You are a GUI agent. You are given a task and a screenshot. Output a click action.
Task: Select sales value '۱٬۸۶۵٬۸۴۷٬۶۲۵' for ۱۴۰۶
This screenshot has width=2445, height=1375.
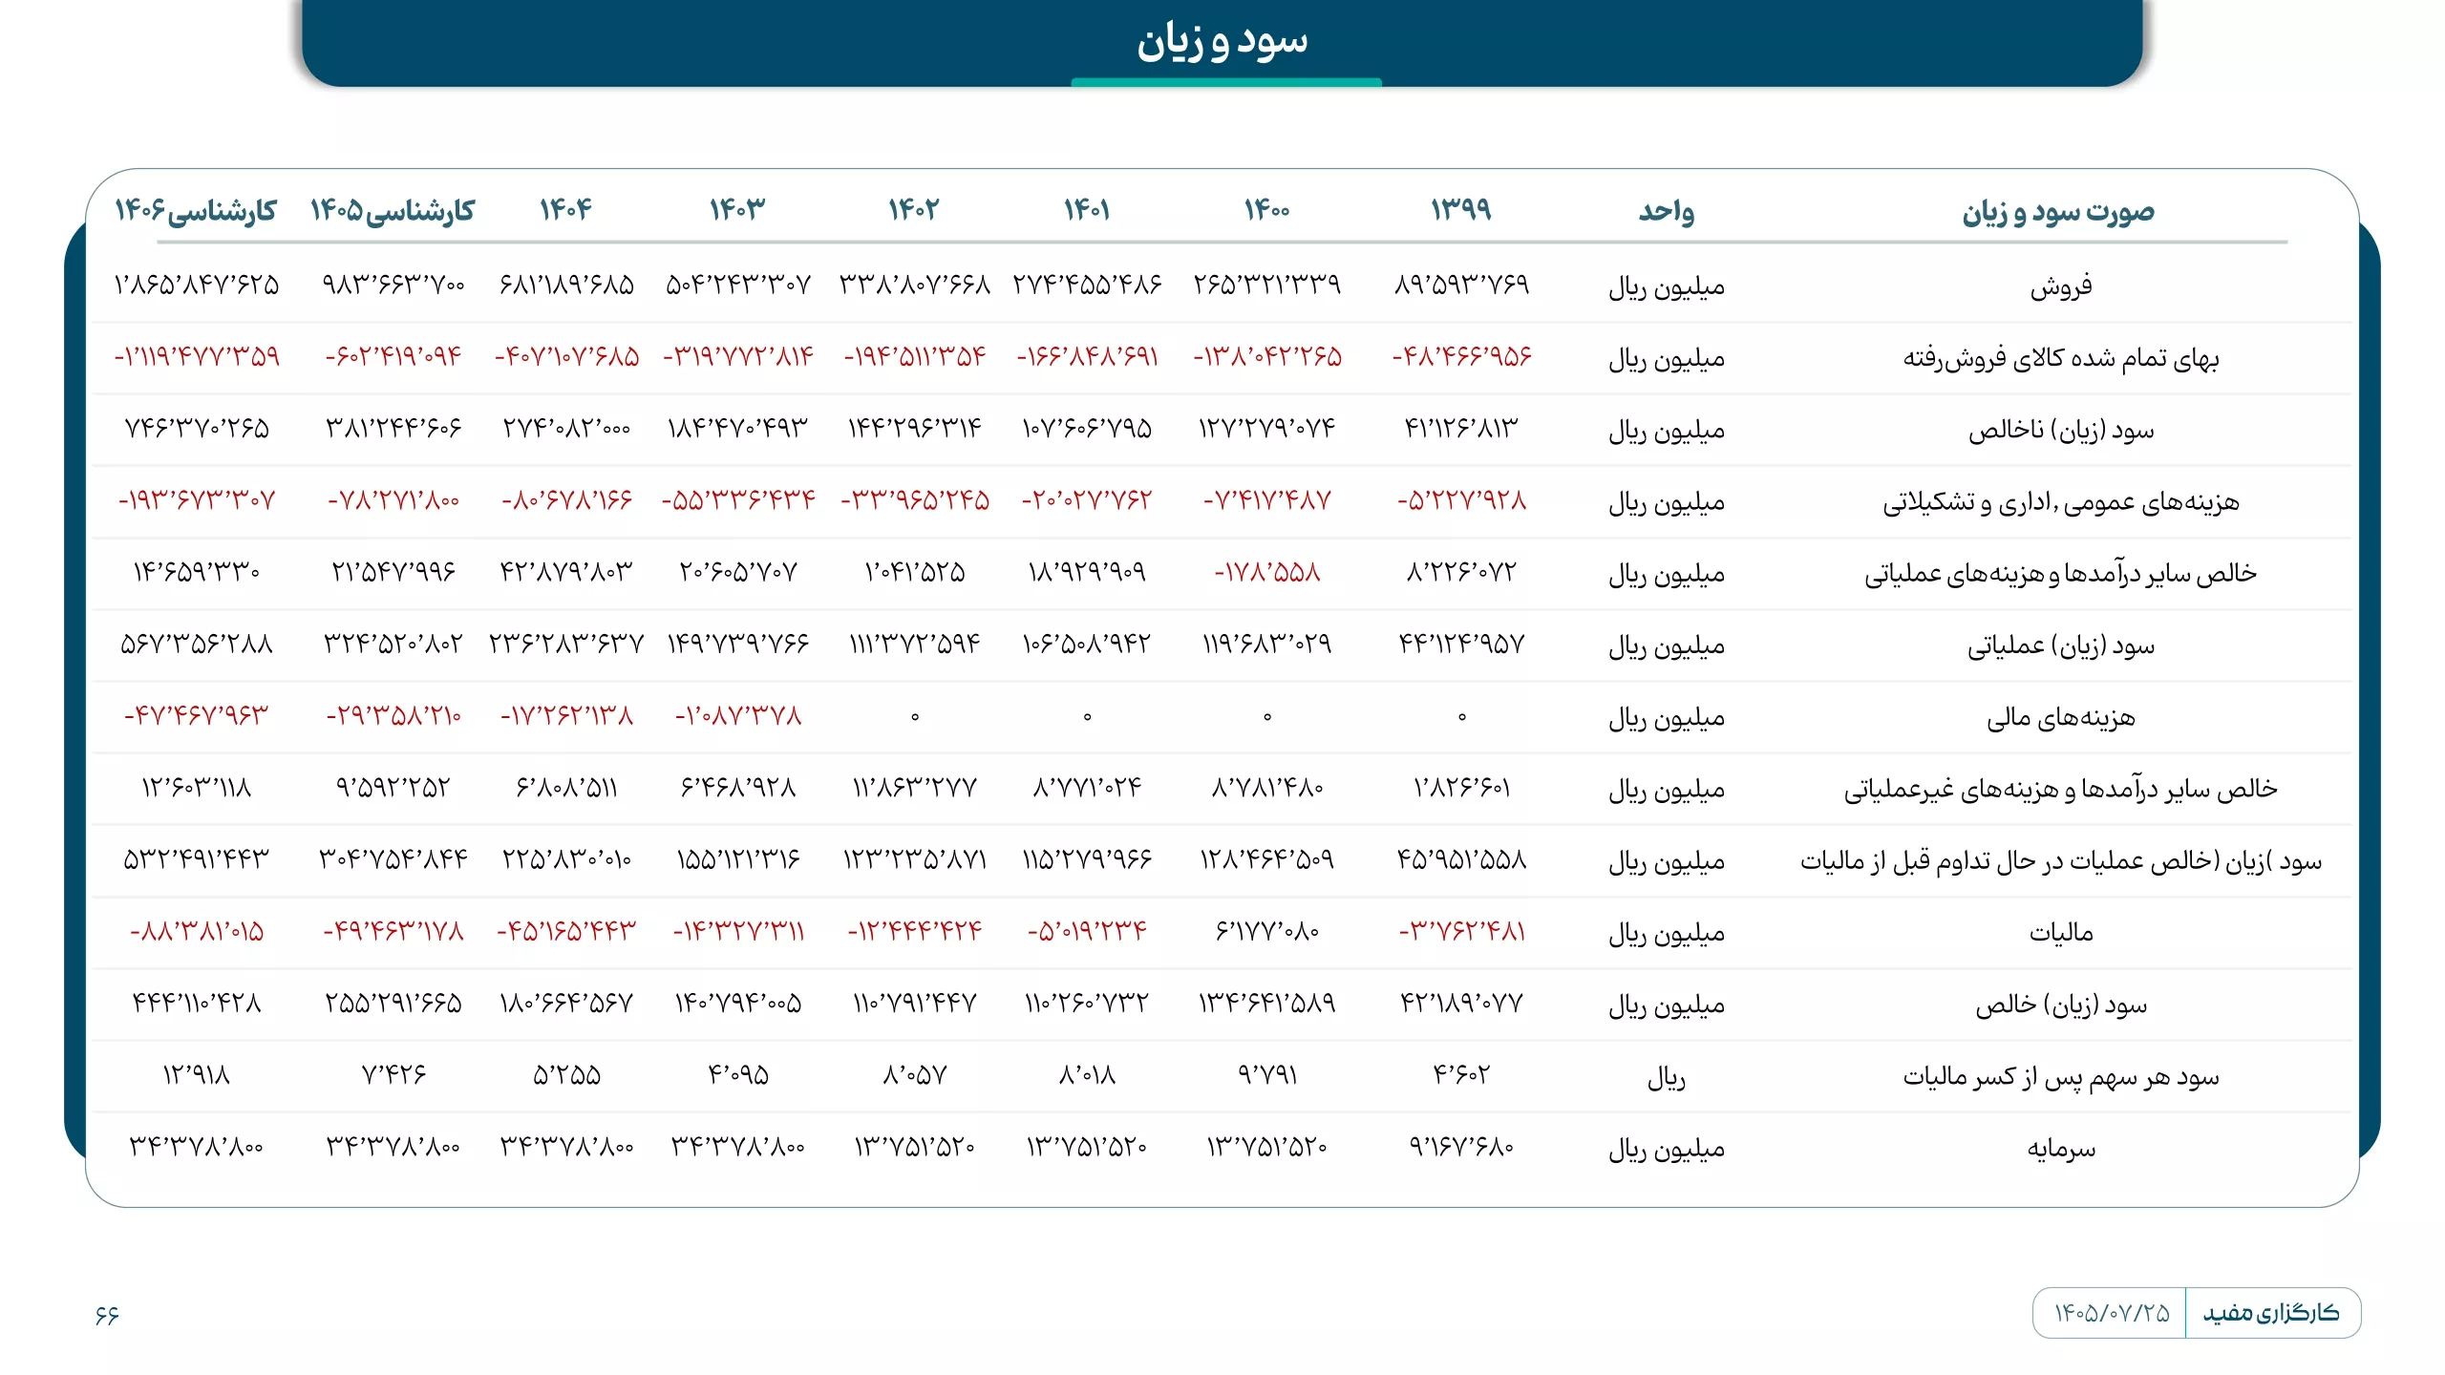tap(196, 285)
